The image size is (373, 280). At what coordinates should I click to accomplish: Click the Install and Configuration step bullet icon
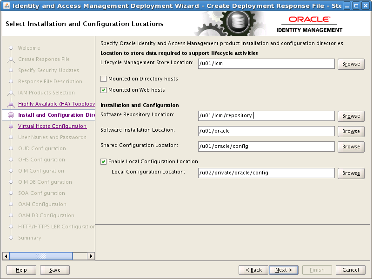(x=11, y=115)
